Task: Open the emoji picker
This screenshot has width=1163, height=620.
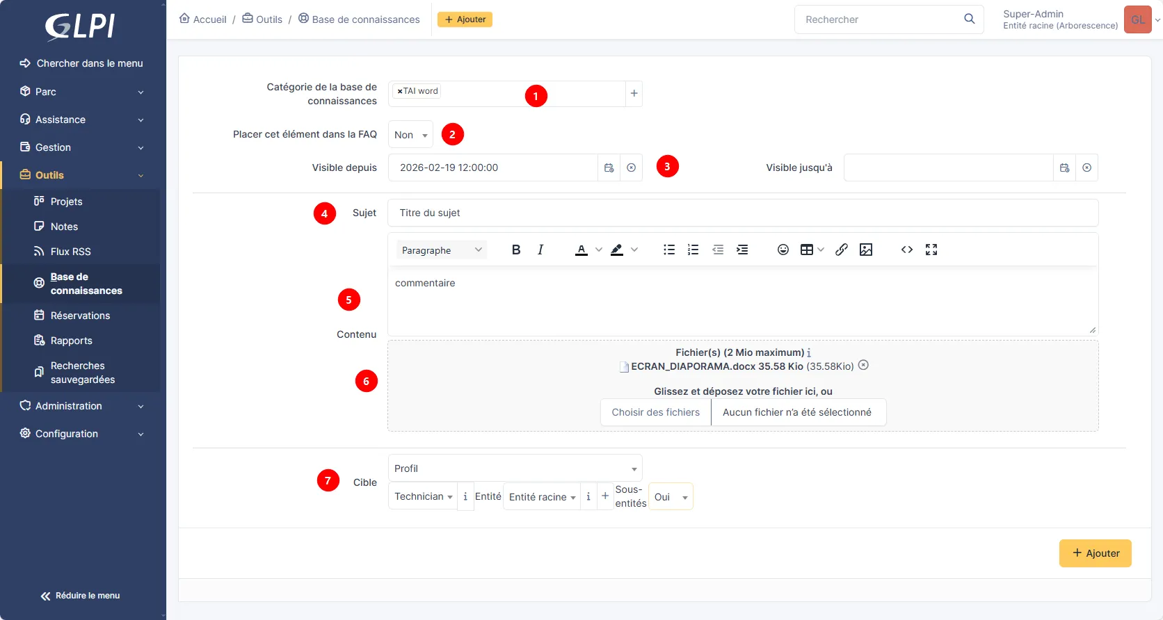Action: [x=783, y=250]
